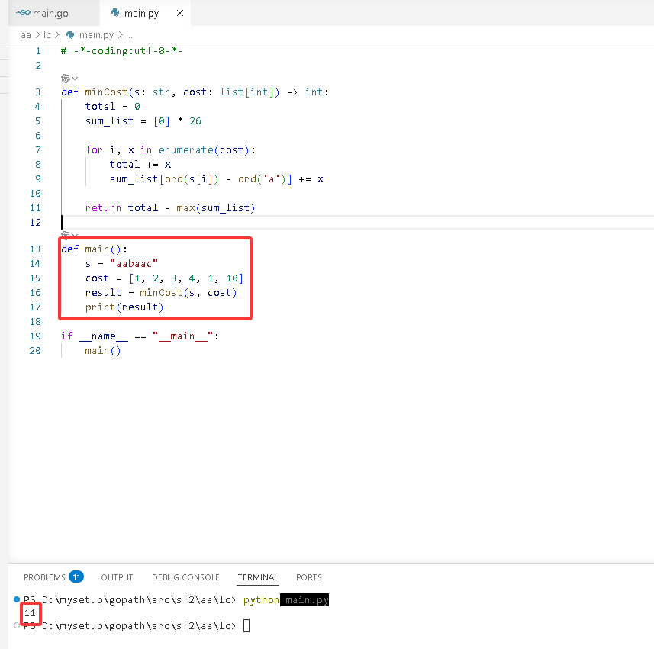Screen dimensions: 654x649
Task: Click 'result = minCost(s, cost)' line
Action: (x=161, y=293)
